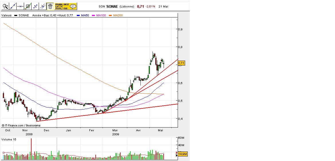Click the Mar month label on time axis

115,130
